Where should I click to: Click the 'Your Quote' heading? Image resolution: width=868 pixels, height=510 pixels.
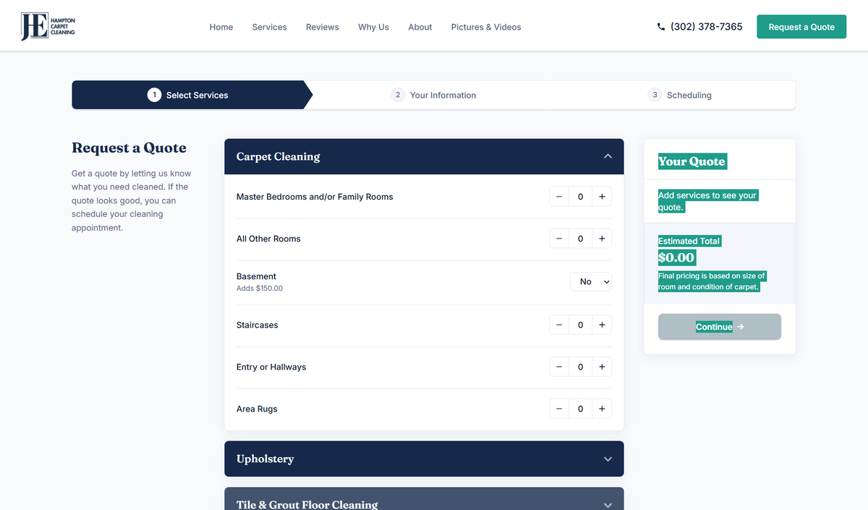[692, 161]
